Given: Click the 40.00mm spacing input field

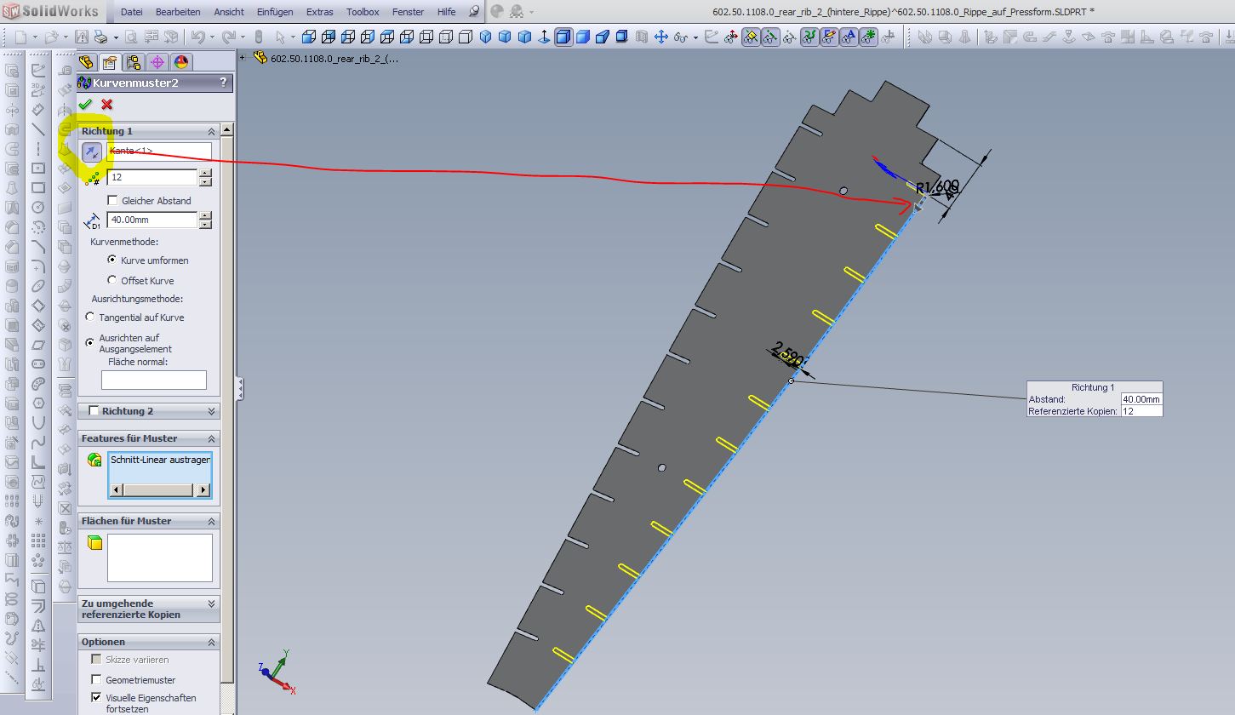Looking at the screenshot, I should point(152,220).
